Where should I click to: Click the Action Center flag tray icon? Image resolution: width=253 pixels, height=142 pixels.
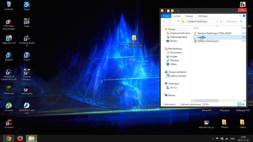tap(217, 138)
